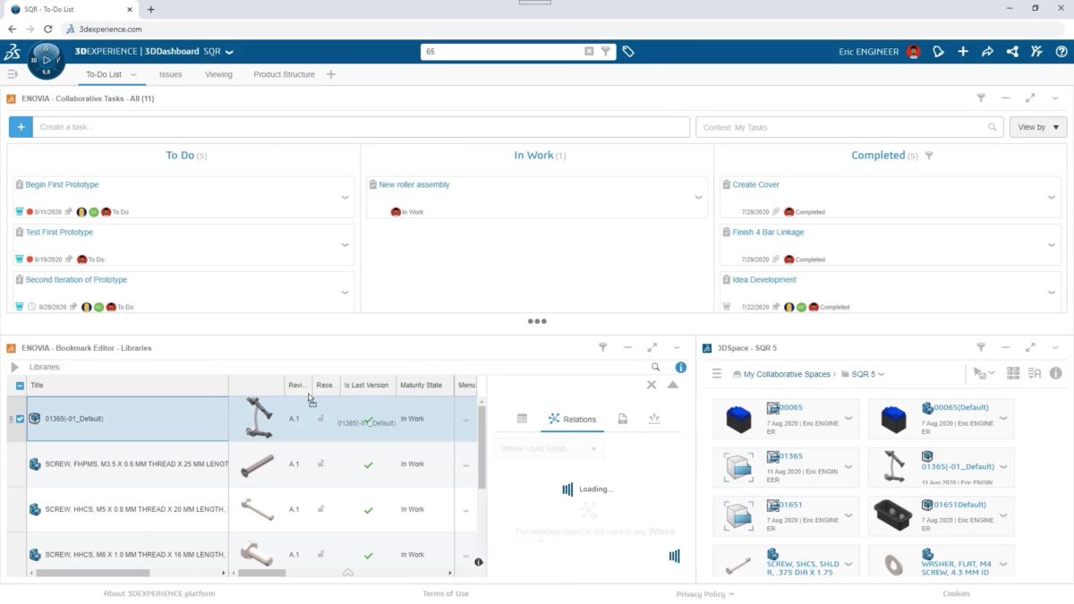Switch to the Issues tab

[x=171, y=74]
